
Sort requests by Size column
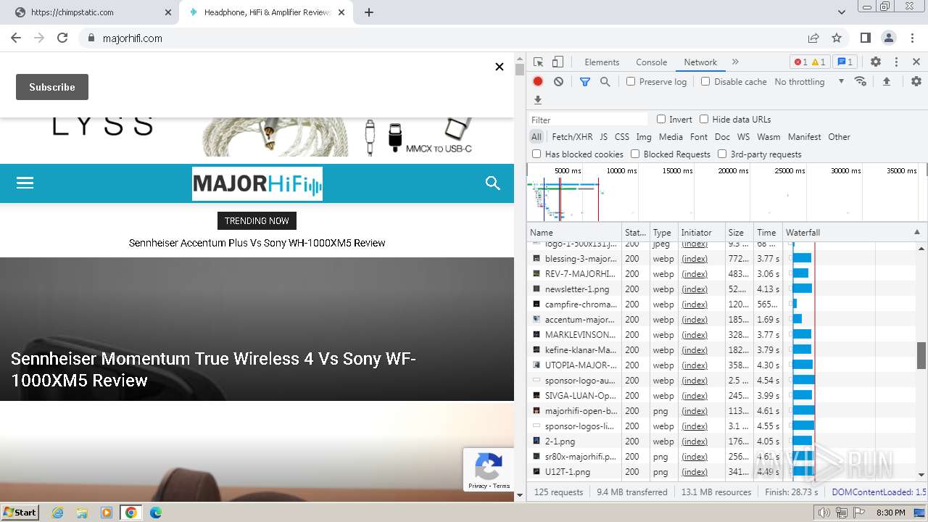click(x=739, y=233)
